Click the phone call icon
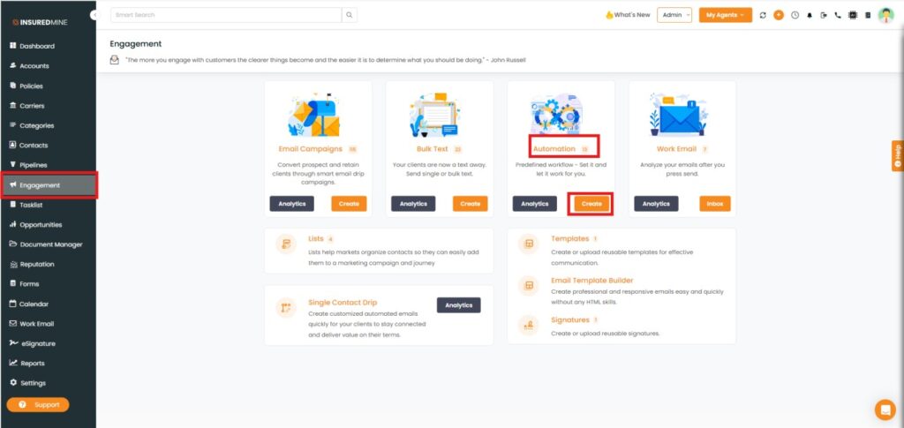This screenshot has height=428, width=904. [x=838, y=15]
